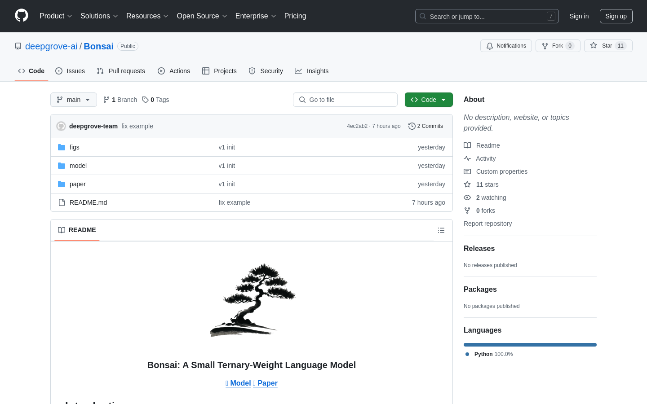This screenshot has width=647, height=404.
Task: Open the main branch selector dropdown
Action: [74, 100]
